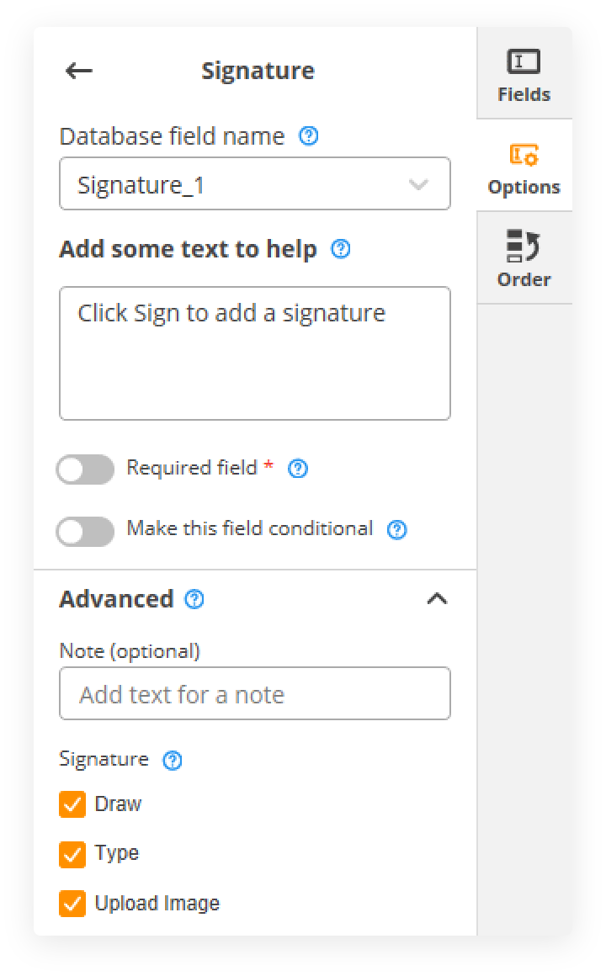The image size is (606, 976).
Task: Click the help text area
Action: 254,353
